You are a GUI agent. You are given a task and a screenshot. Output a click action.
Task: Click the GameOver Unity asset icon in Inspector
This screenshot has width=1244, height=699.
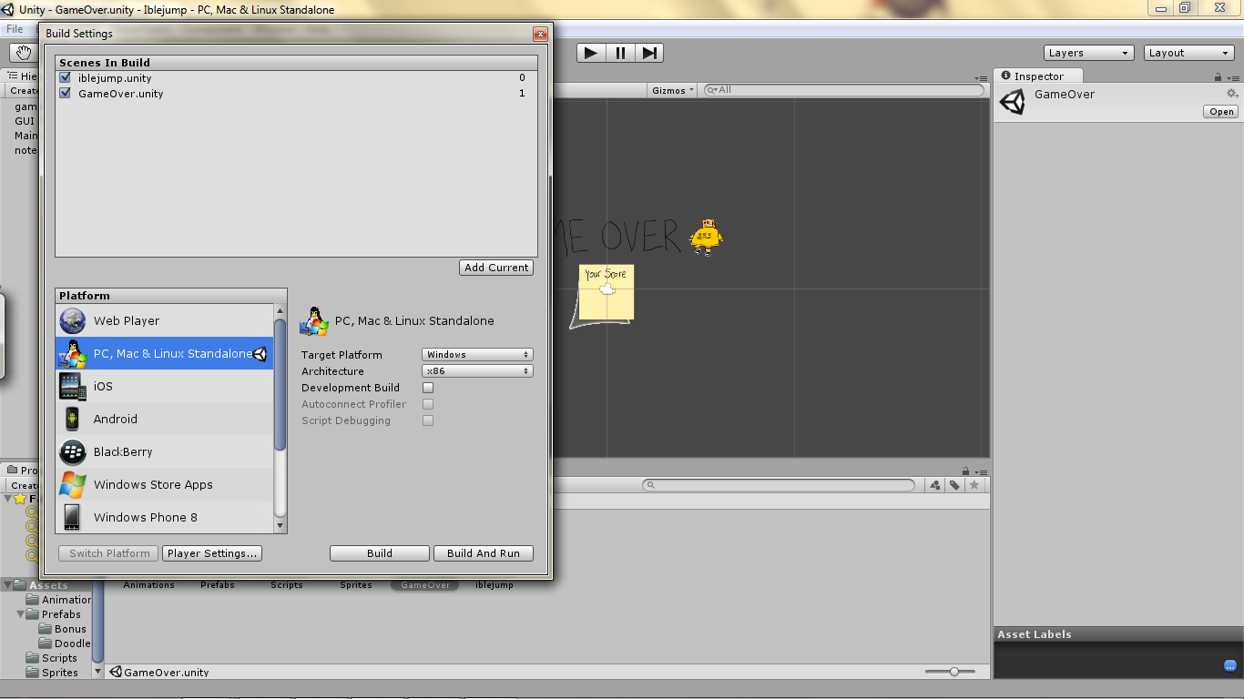1012,102
